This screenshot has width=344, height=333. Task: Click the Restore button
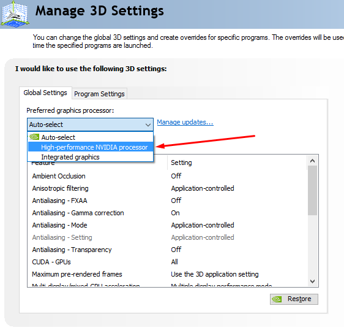click(294, 299)
